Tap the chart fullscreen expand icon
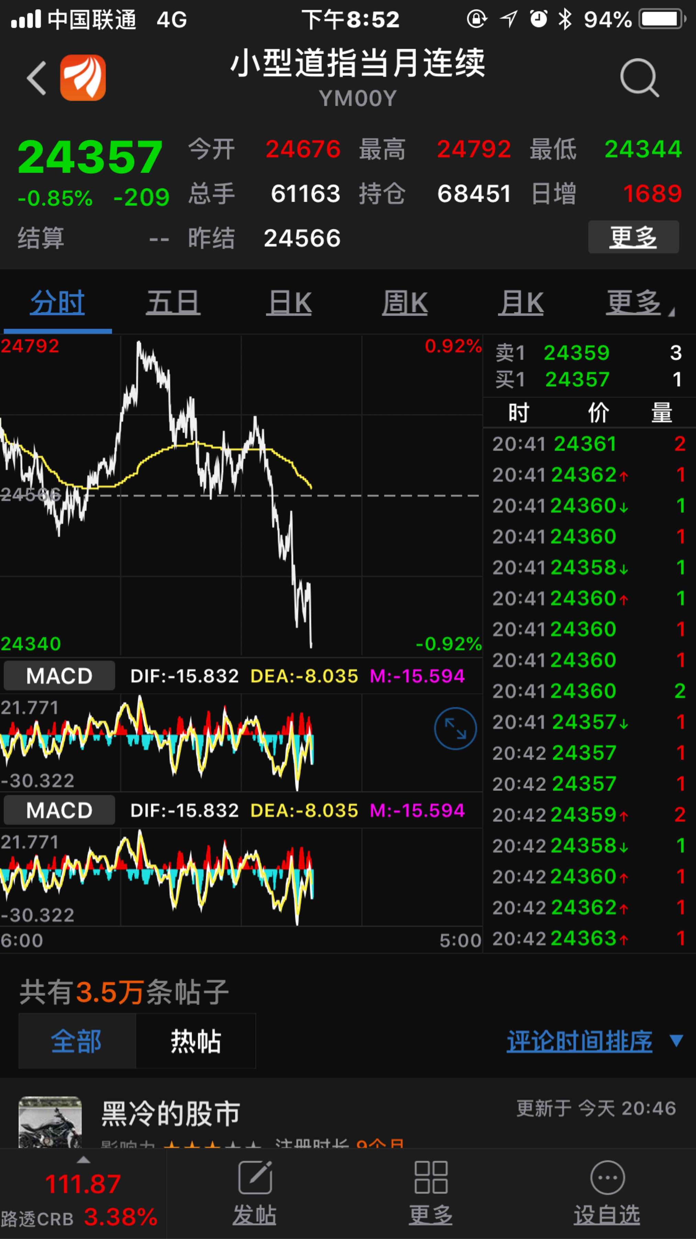 [455, 728]
